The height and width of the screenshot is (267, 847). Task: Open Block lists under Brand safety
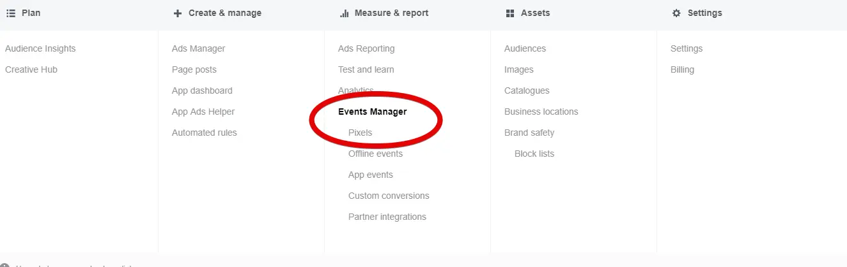pyautogui.click(x=534, y=154)
